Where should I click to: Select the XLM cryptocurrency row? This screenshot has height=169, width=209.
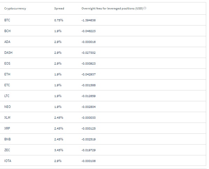(x=103, y=117)
